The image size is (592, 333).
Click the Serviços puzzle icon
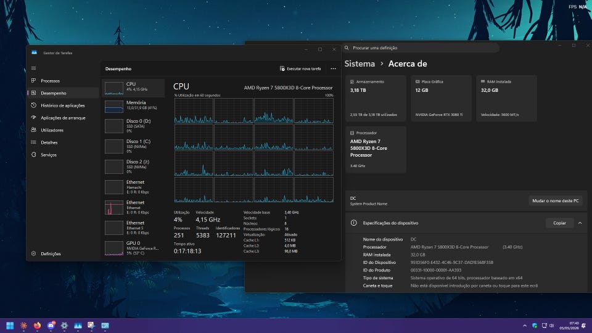click(x=33, y=155)
